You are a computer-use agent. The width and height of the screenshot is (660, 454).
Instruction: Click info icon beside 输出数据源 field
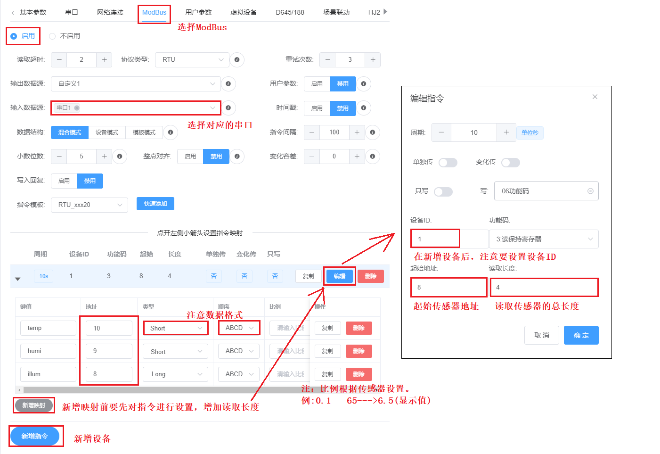[x=228, y=84]
